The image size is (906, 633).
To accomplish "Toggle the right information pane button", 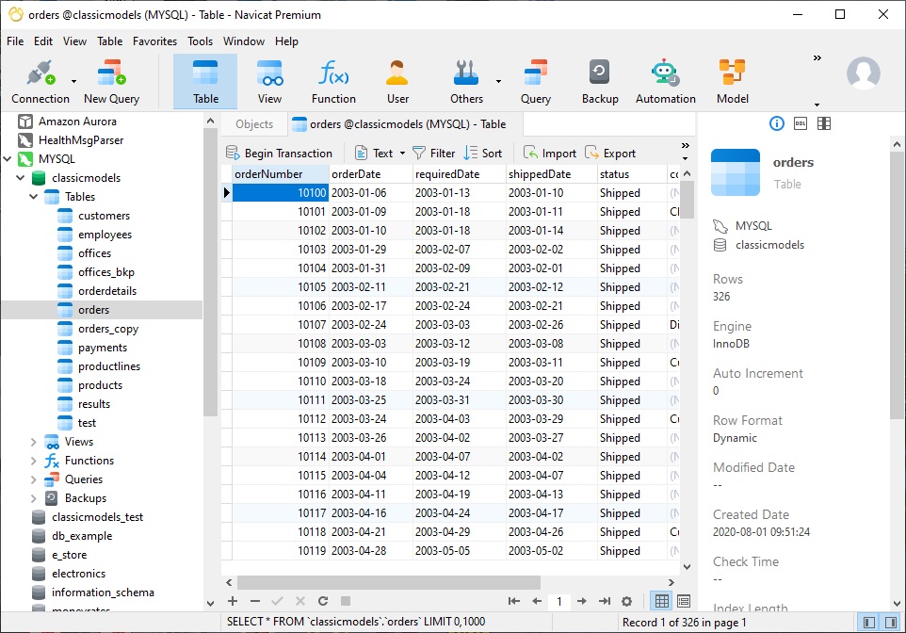I will tap(891, 623).
